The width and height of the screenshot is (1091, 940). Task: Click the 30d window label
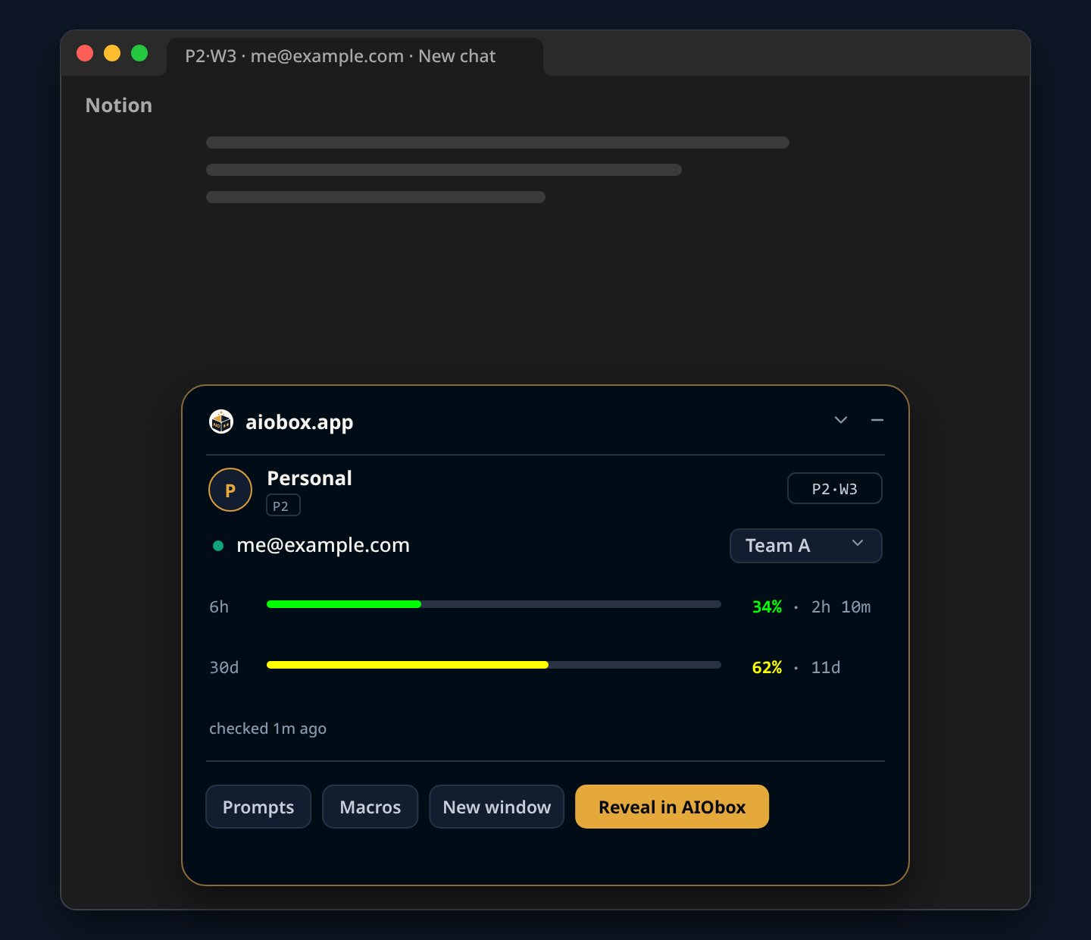click(224, 667)
